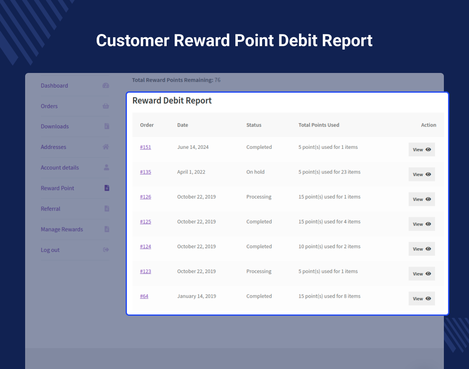
Task: Go to Orders in the sidebar
Action: [x=49, y=107]
